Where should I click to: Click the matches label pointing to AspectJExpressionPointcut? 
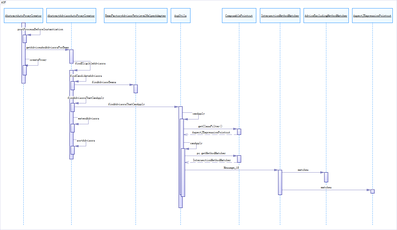click(326, 188)
